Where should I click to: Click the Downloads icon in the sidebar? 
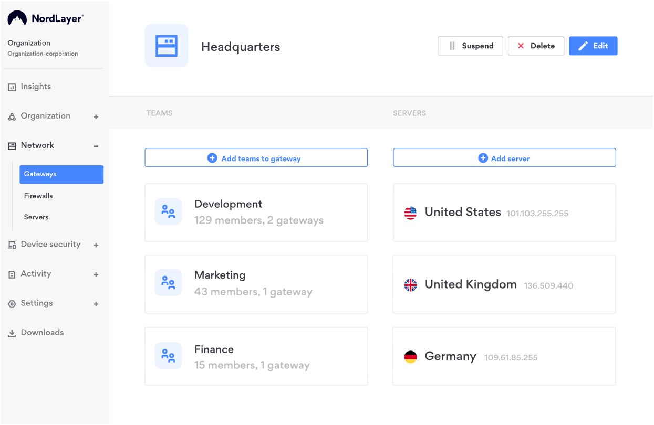click(x=12, y=333)
